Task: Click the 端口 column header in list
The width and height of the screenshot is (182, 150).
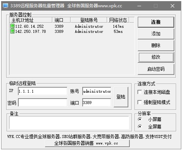Action: [x=61, y=20]
